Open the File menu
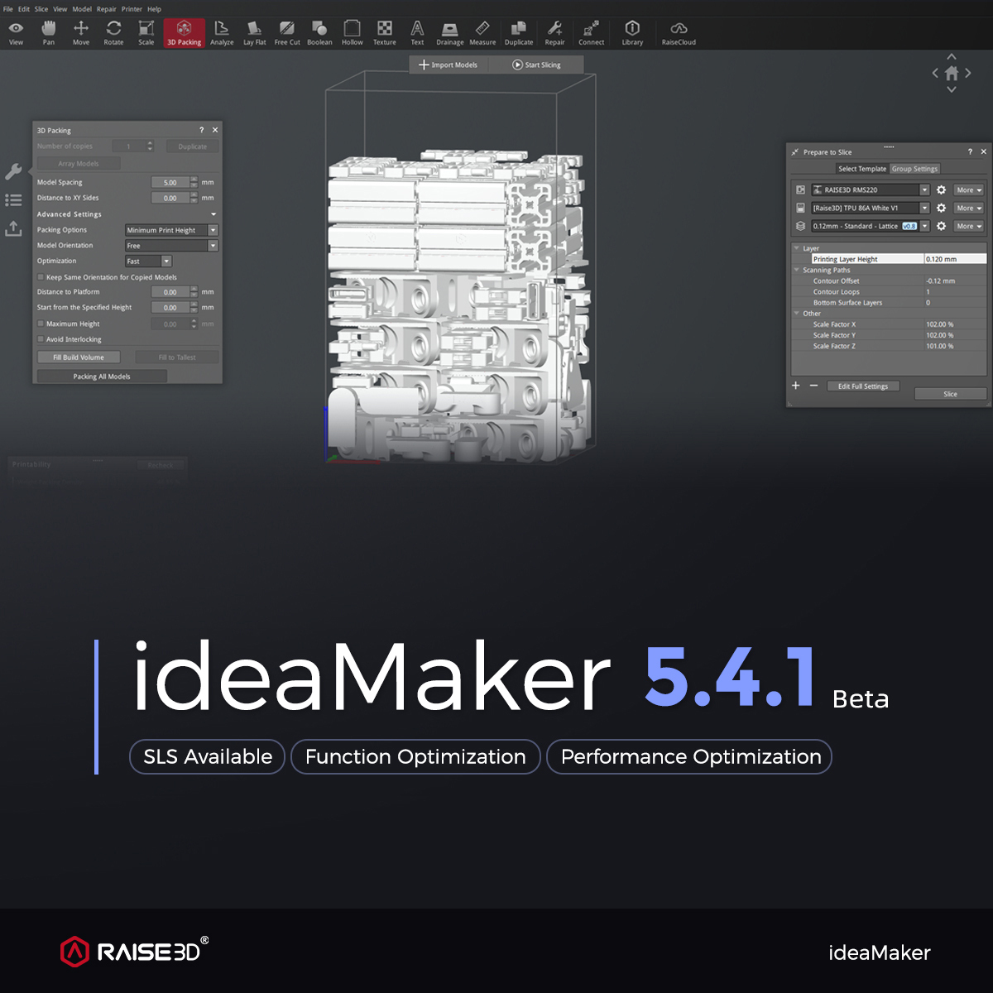Viewport: 993px width, 993px height. (x=8, y=9)
